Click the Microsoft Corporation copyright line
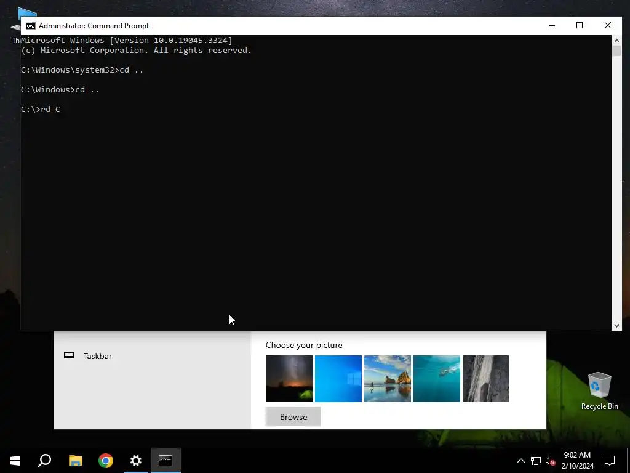The image size is (630, 473). (x=136, y=51)
